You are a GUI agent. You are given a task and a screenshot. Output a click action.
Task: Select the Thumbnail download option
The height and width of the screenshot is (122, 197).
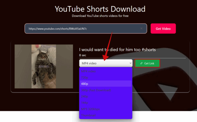(106, 115)
